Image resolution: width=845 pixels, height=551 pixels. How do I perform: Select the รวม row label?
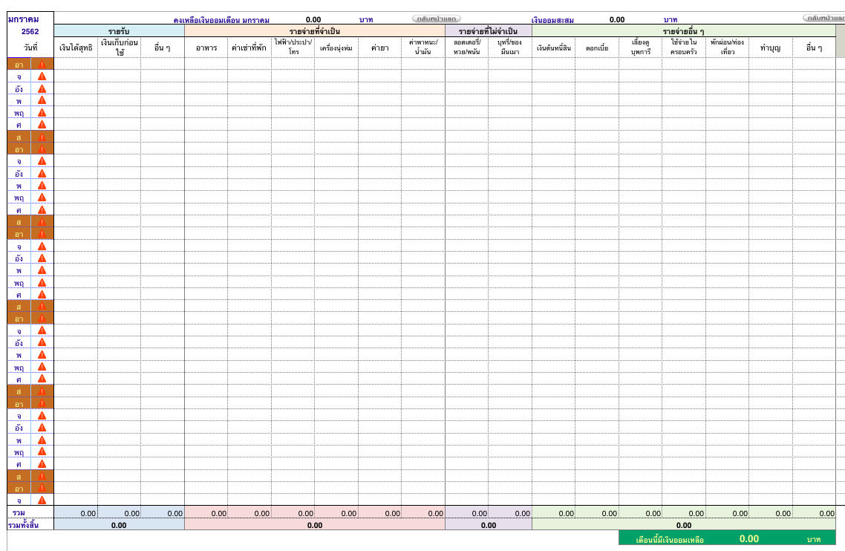coord(19,512)
